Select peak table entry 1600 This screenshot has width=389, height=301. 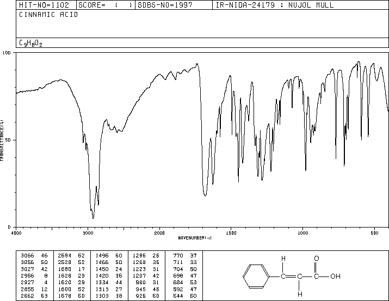tap(65, 289)
